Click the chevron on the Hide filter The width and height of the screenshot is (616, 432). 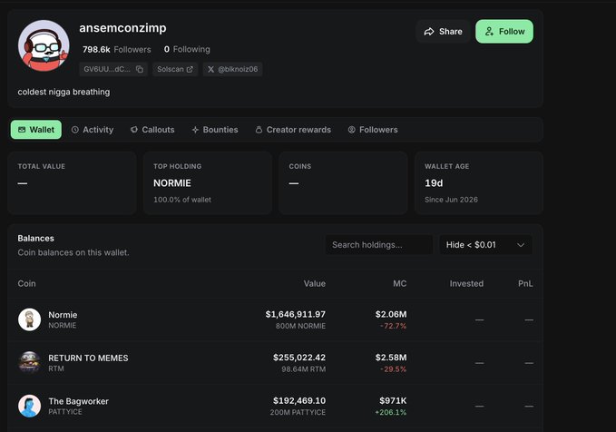(x=521, y=245)
